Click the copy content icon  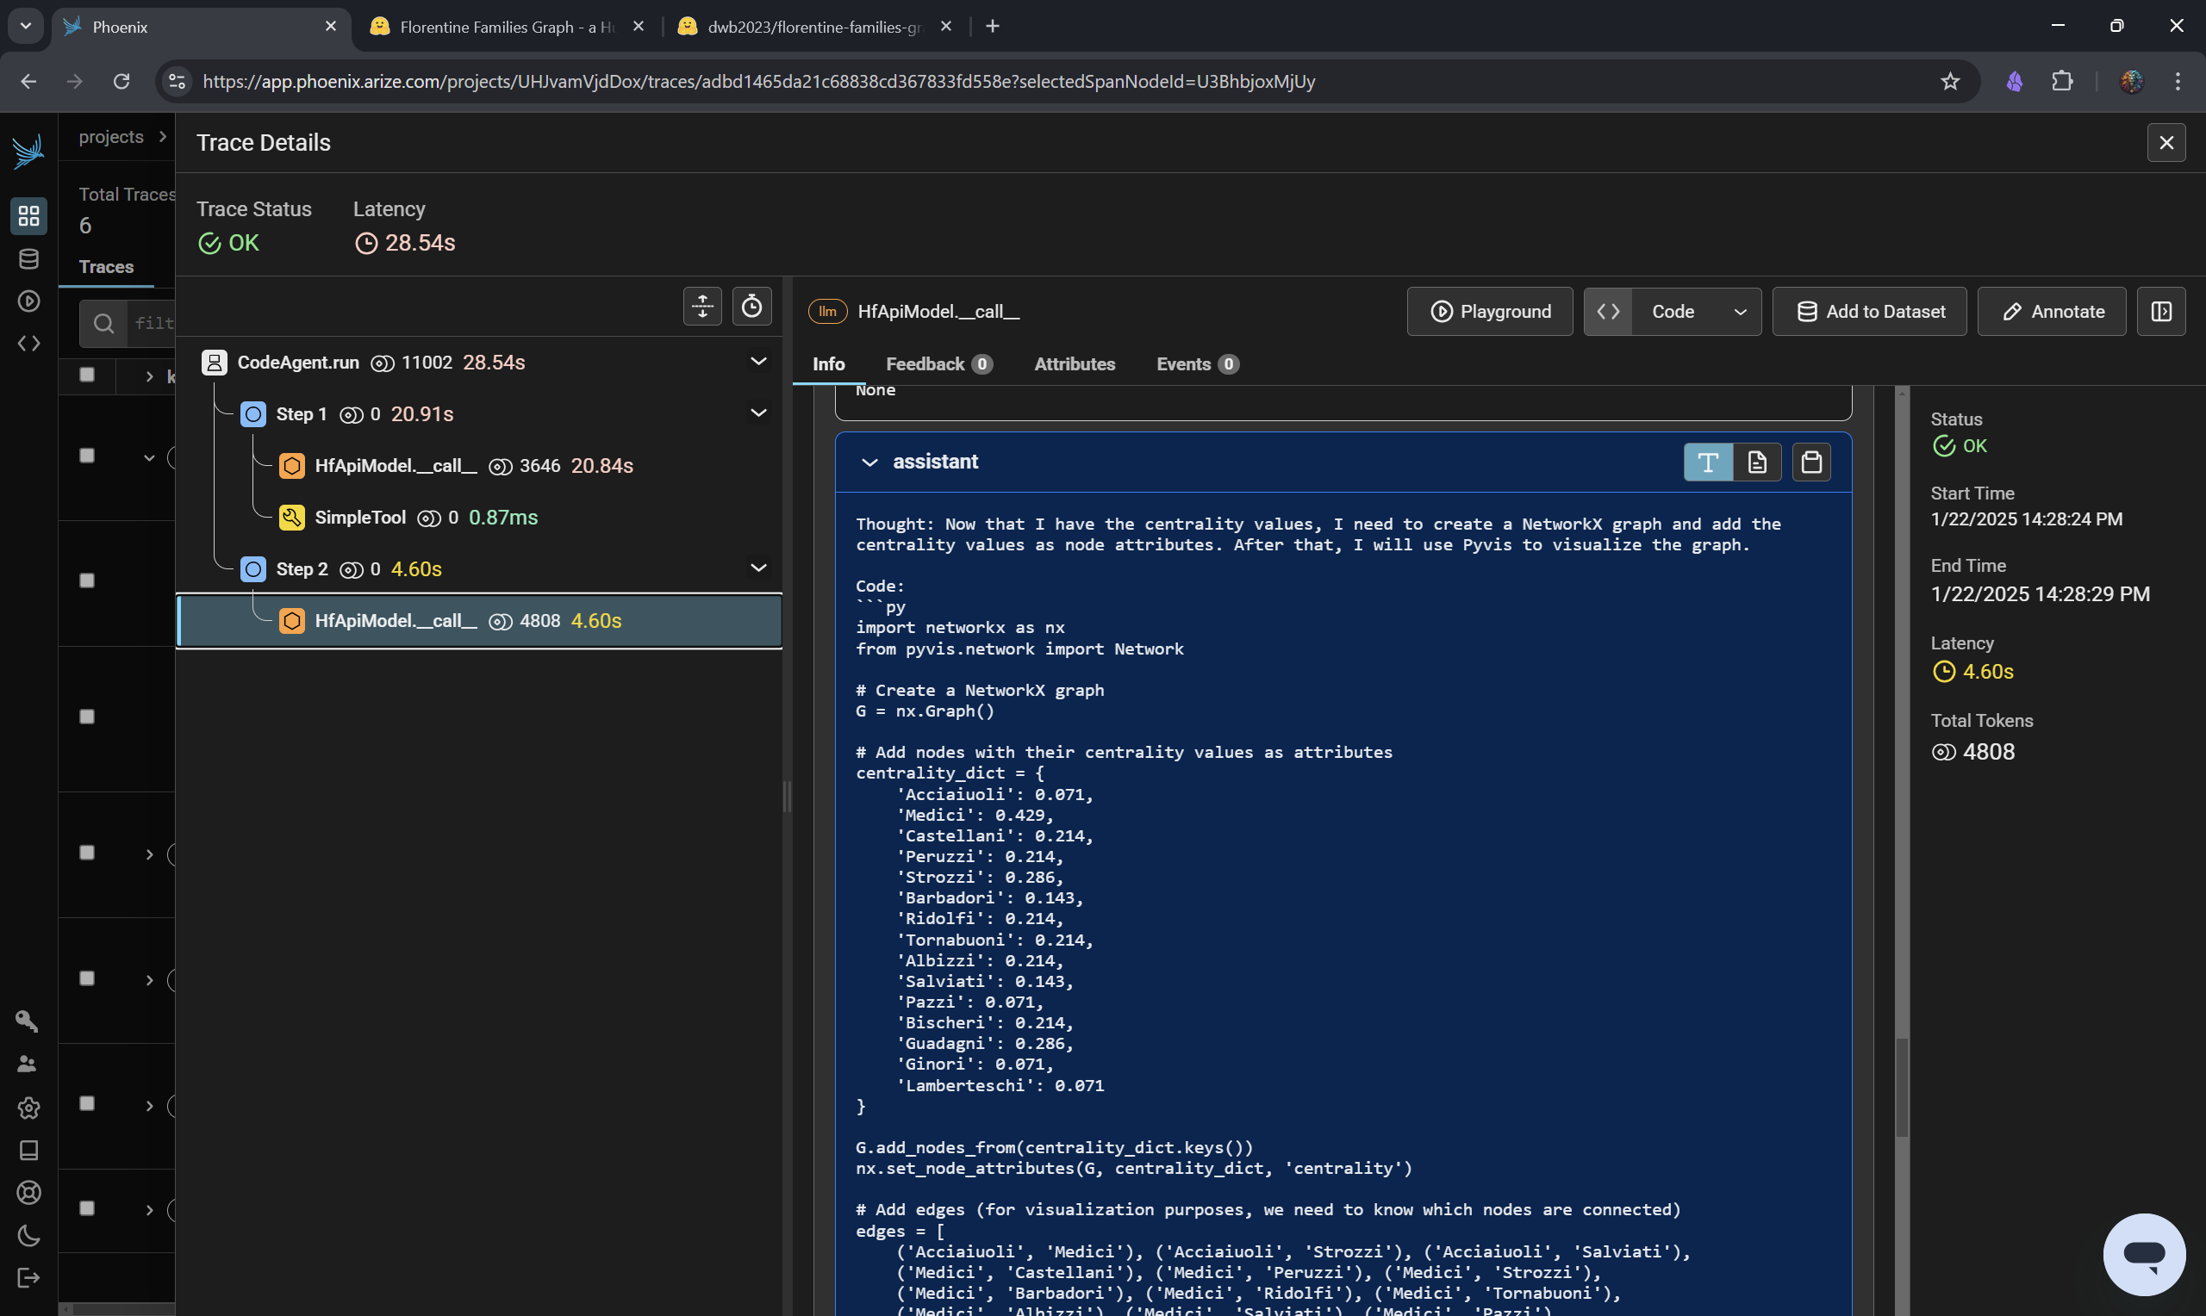pyautogui.click(x=1810, y=461)
